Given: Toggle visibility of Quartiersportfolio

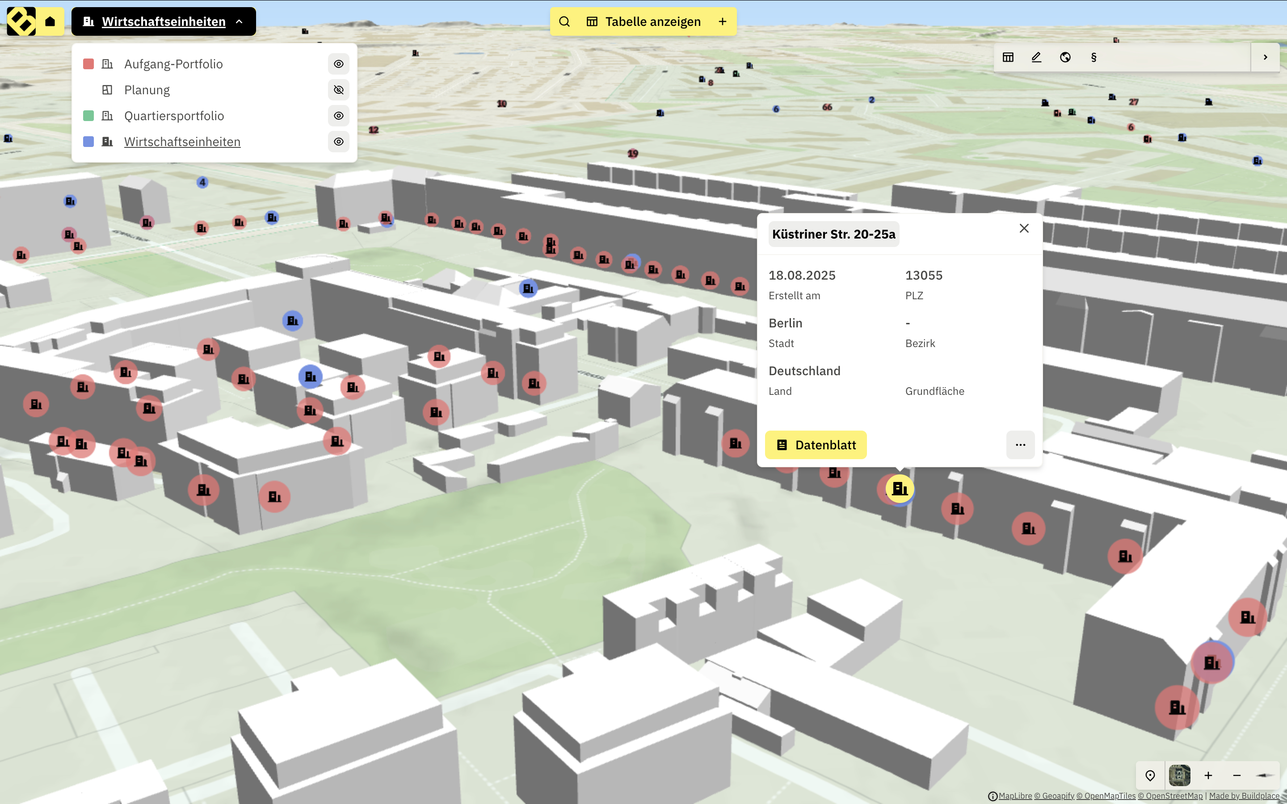Looking at the screenshot, I should coord(339,115).
